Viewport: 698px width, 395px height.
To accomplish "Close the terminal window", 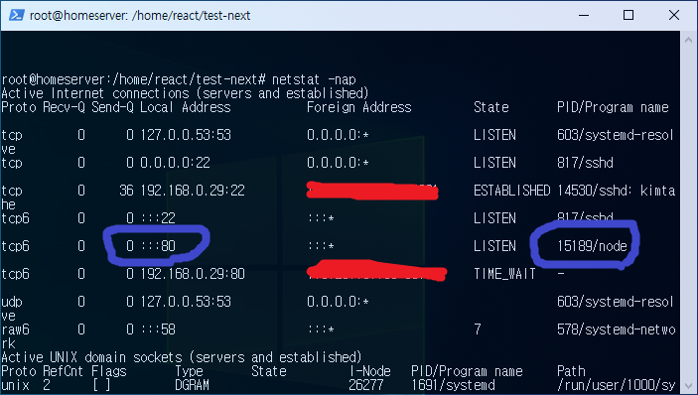I will (673, 15).
